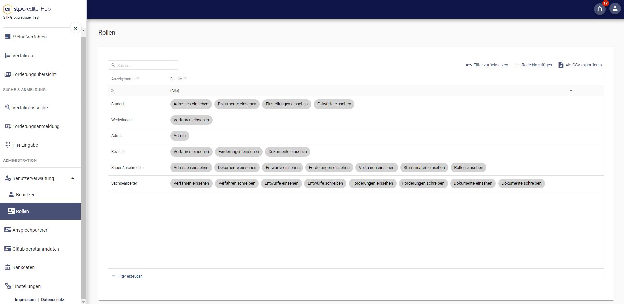Click Filter erzeugen link

(x=127, y=276)
